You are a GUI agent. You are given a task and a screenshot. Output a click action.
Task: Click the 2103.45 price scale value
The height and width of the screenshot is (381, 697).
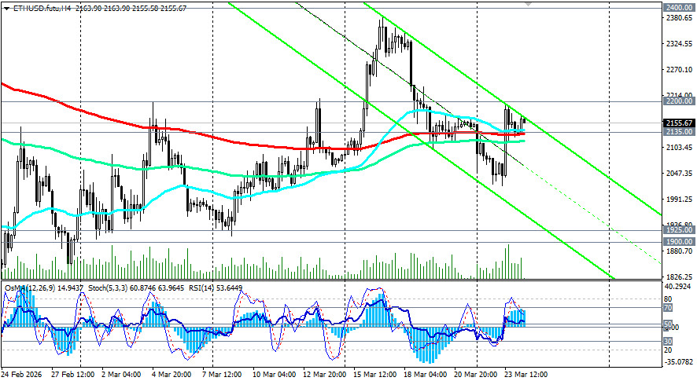point(678,148)
